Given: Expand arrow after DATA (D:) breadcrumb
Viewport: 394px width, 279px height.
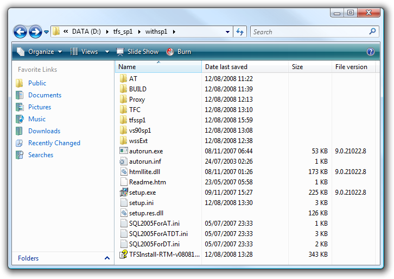Looking at the screenshot, I should (x=107, y=32).
